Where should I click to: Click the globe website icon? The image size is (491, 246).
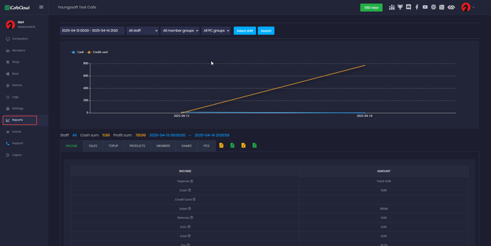[x=433, y=7]
